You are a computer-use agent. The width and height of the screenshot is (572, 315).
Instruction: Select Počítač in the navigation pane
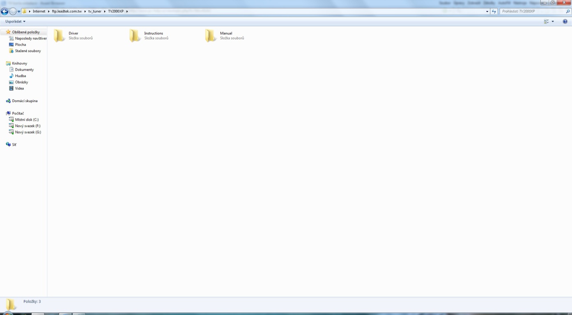[18, 113]
